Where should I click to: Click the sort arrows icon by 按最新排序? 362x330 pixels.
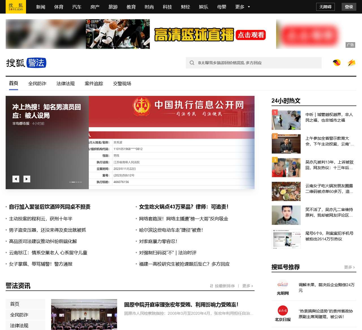(x=212, y=286)
